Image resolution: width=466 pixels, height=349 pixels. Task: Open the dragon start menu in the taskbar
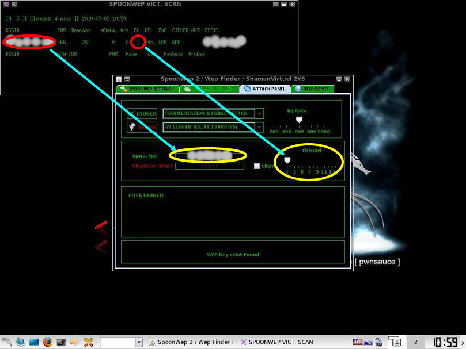[6, 342]
